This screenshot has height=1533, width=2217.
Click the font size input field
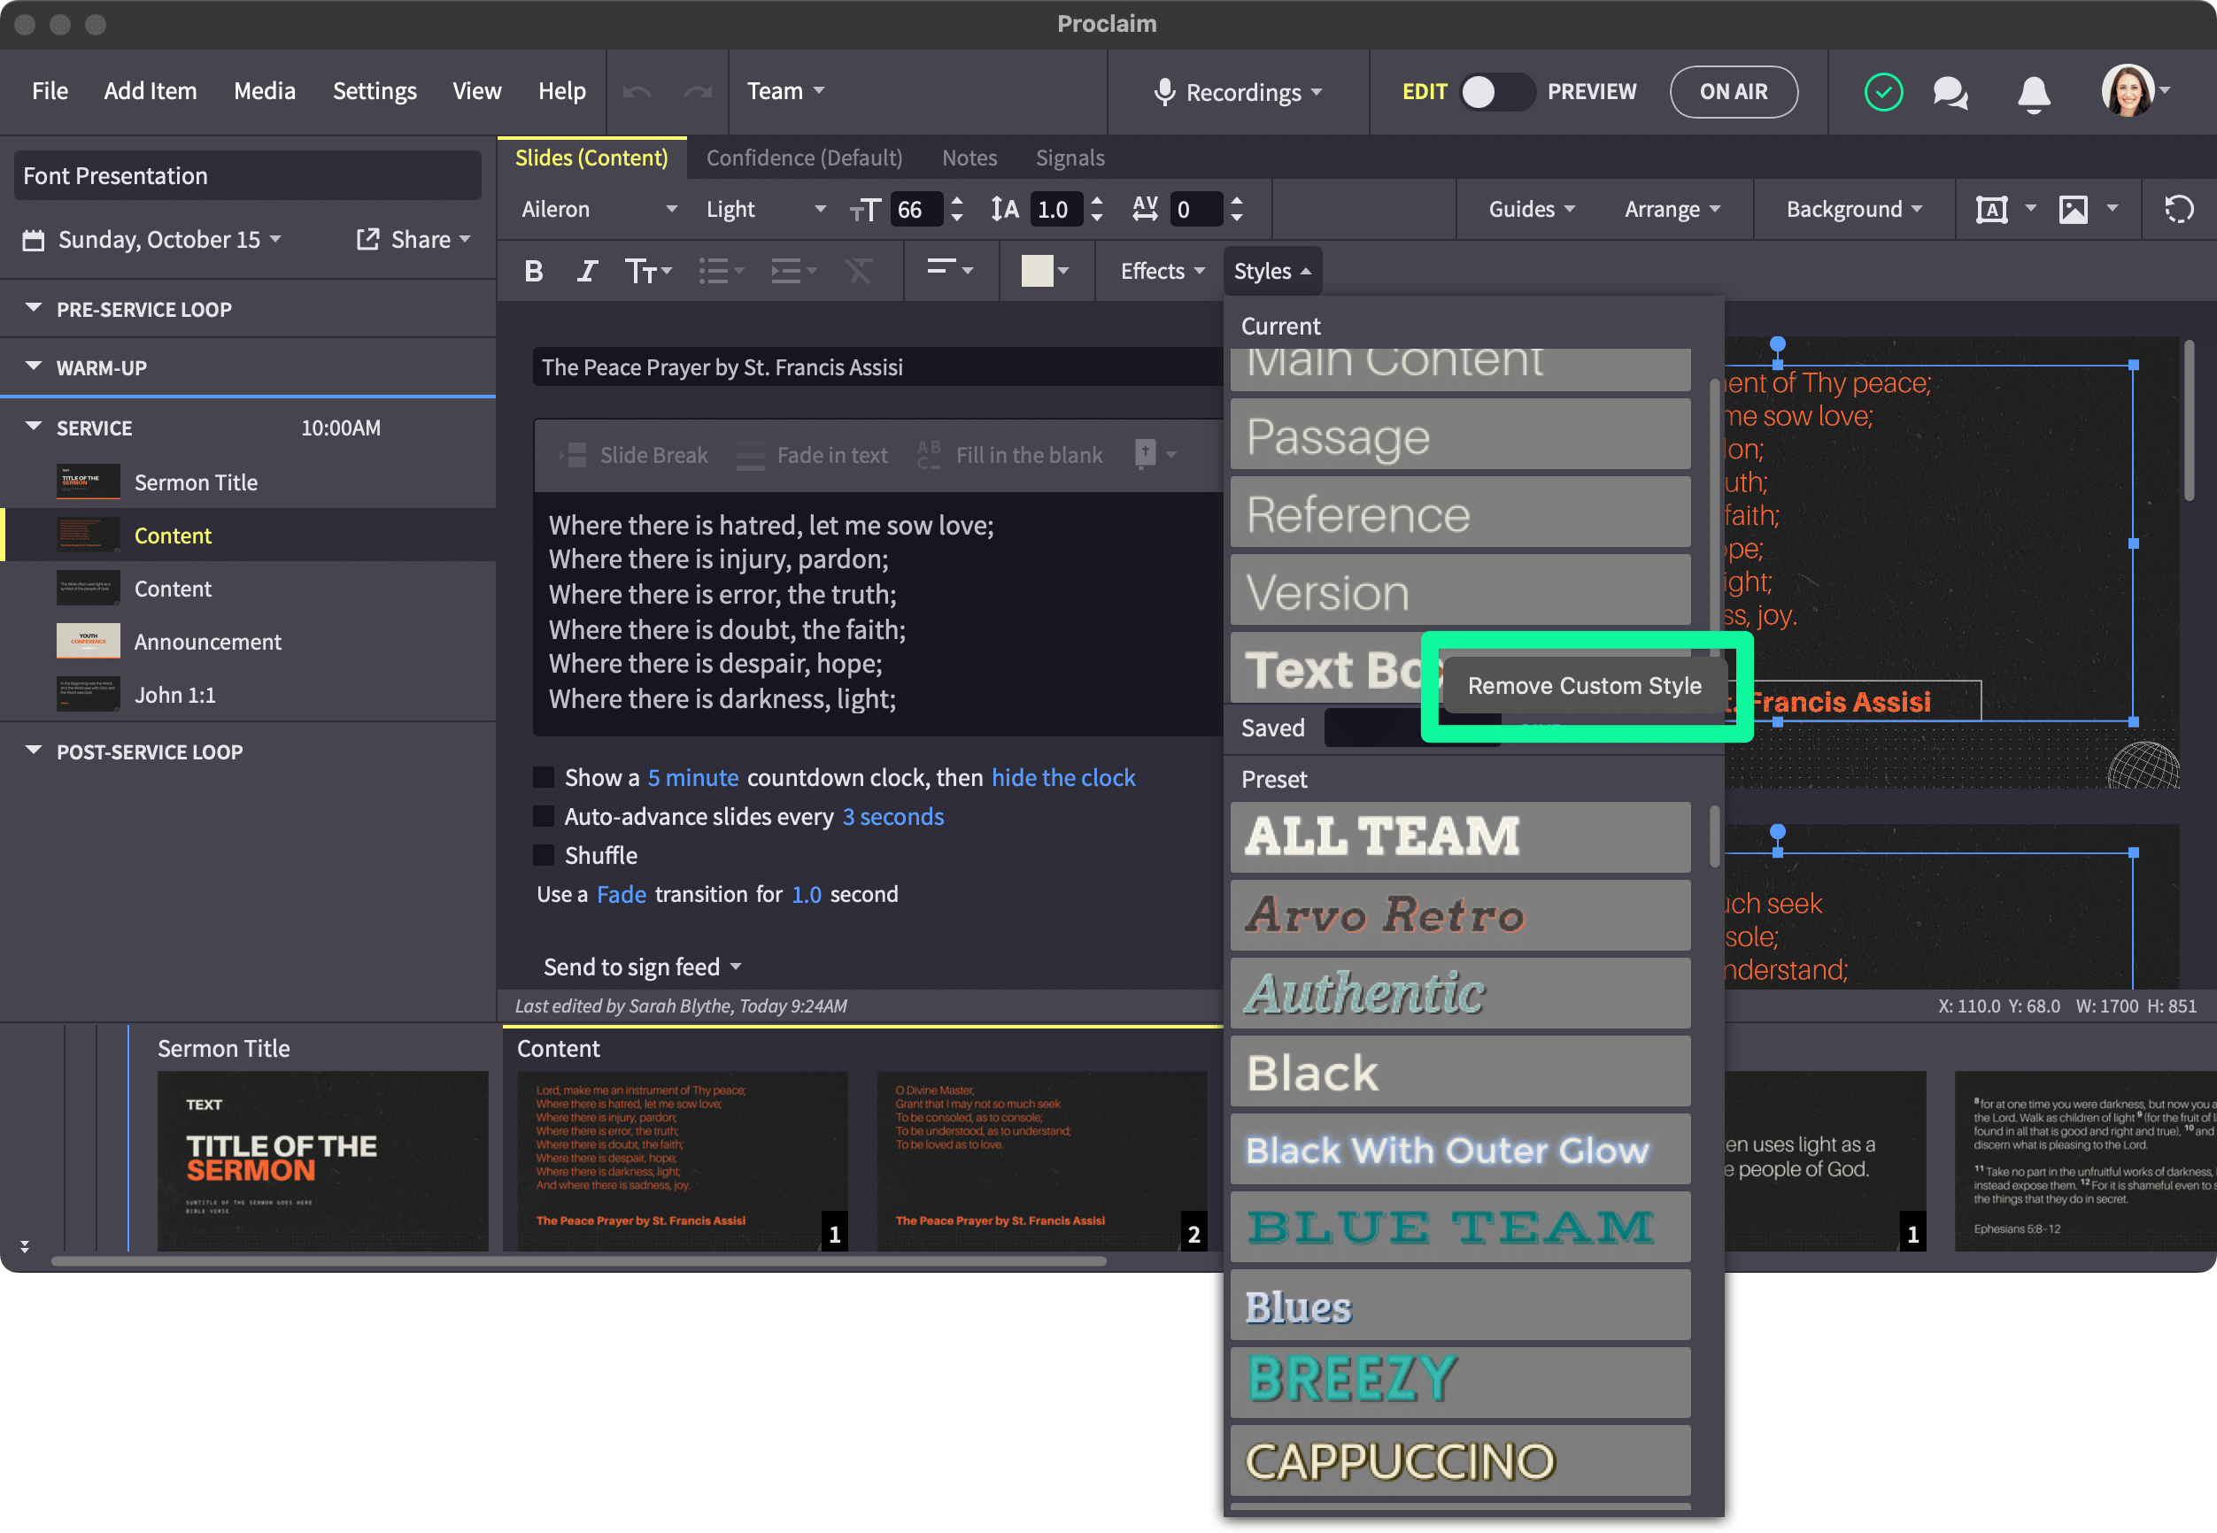click(x=915, y=210)
